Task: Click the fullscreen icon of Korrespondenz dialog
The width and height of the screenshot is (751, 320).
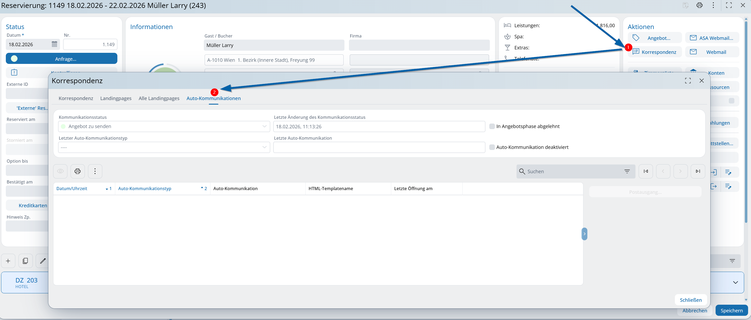Action: (688, 81)
